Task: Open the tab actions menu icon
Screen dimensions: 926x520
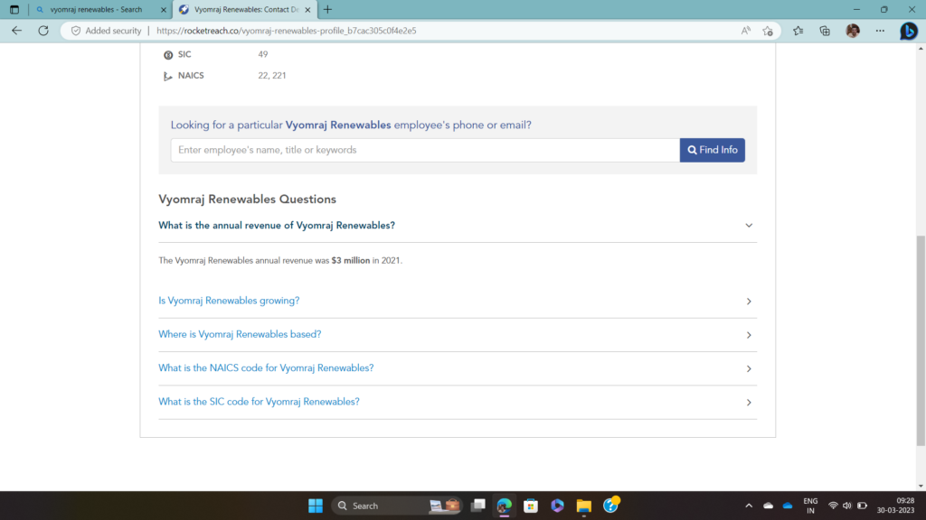Action: click(14, 9)
